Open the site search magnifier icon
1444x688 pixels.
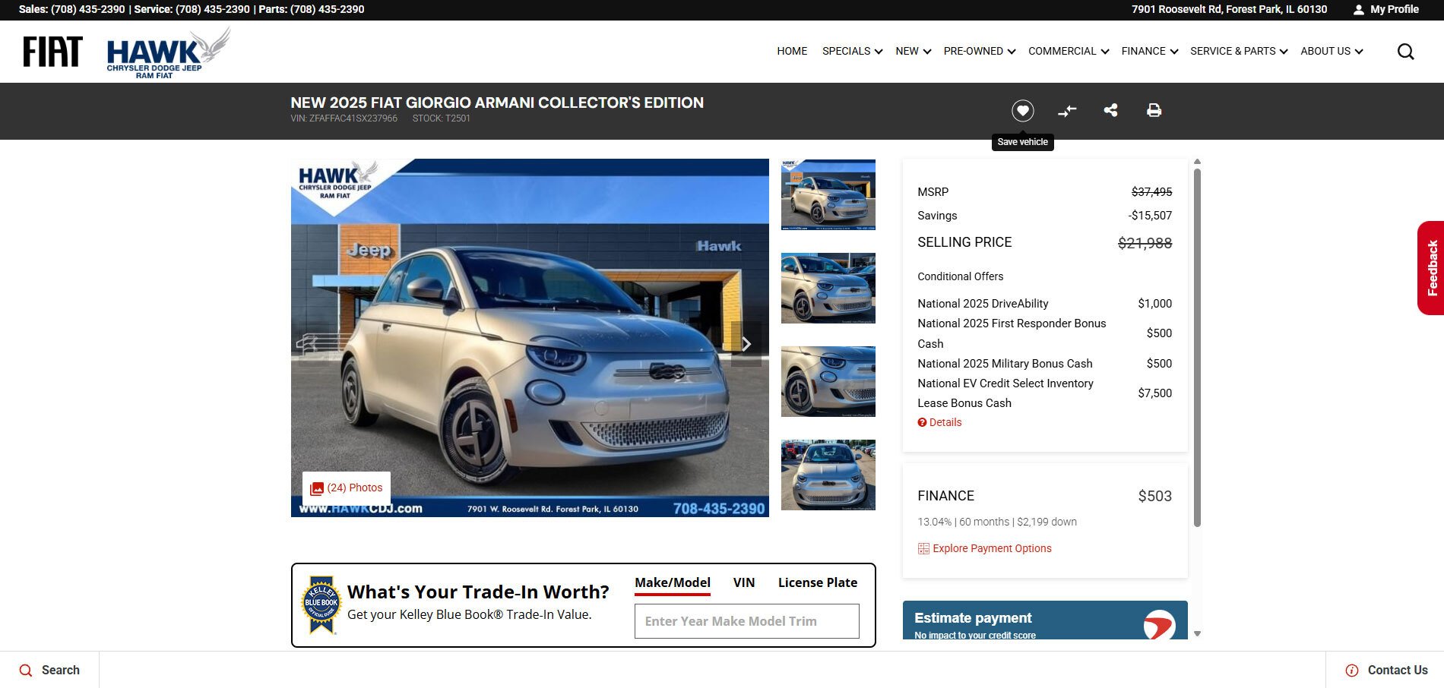(x=1405, y=52)
